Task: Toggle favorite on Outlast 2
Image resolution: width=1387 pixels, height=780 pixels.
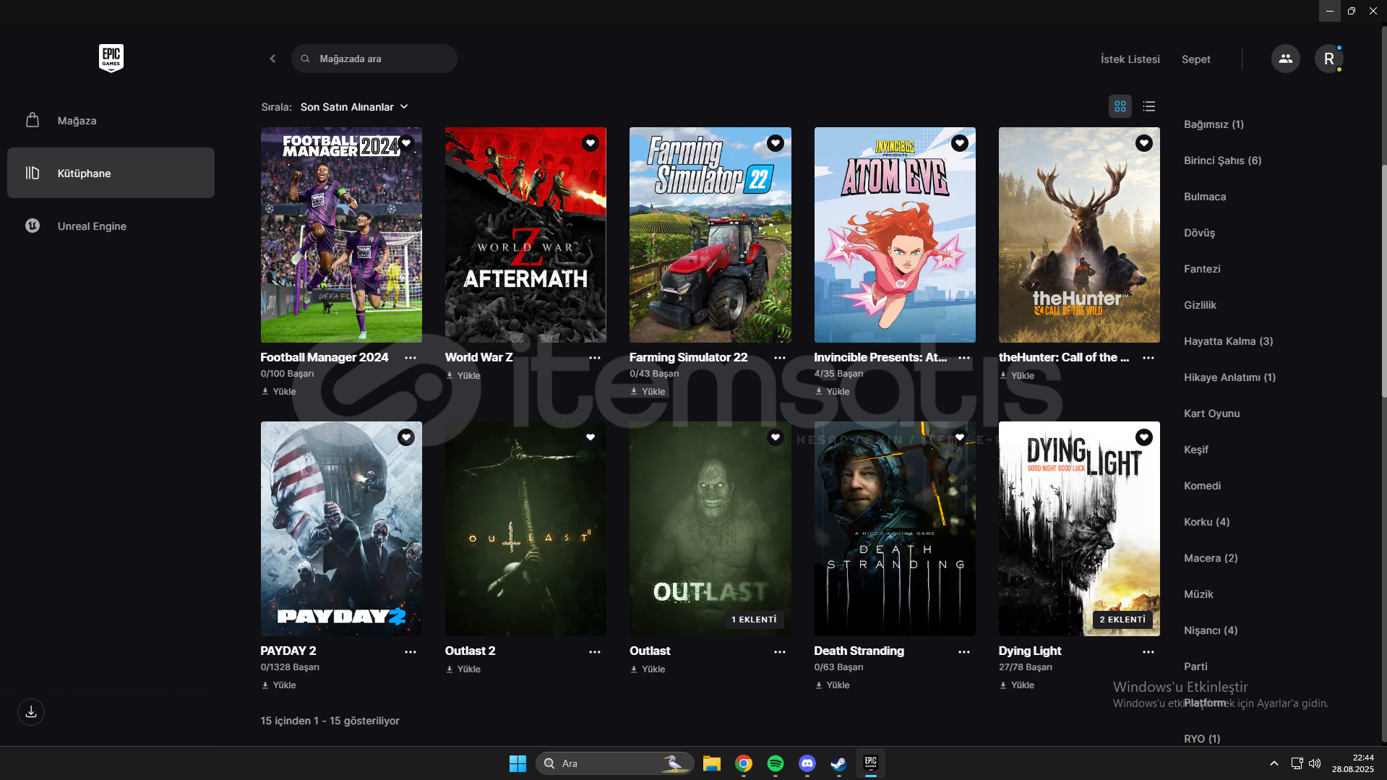Action: [591, 437]
